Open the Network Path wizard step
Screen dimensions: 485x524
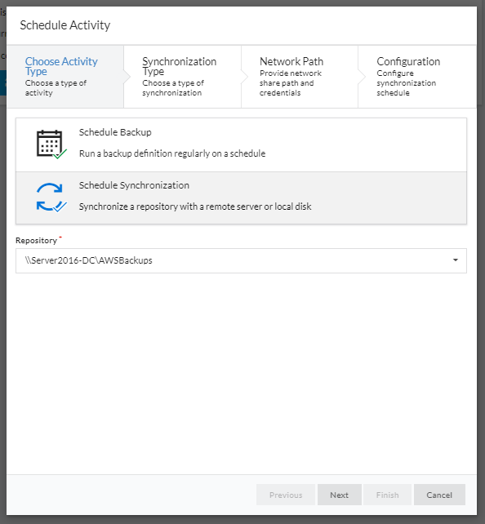[x=300, y=77]
